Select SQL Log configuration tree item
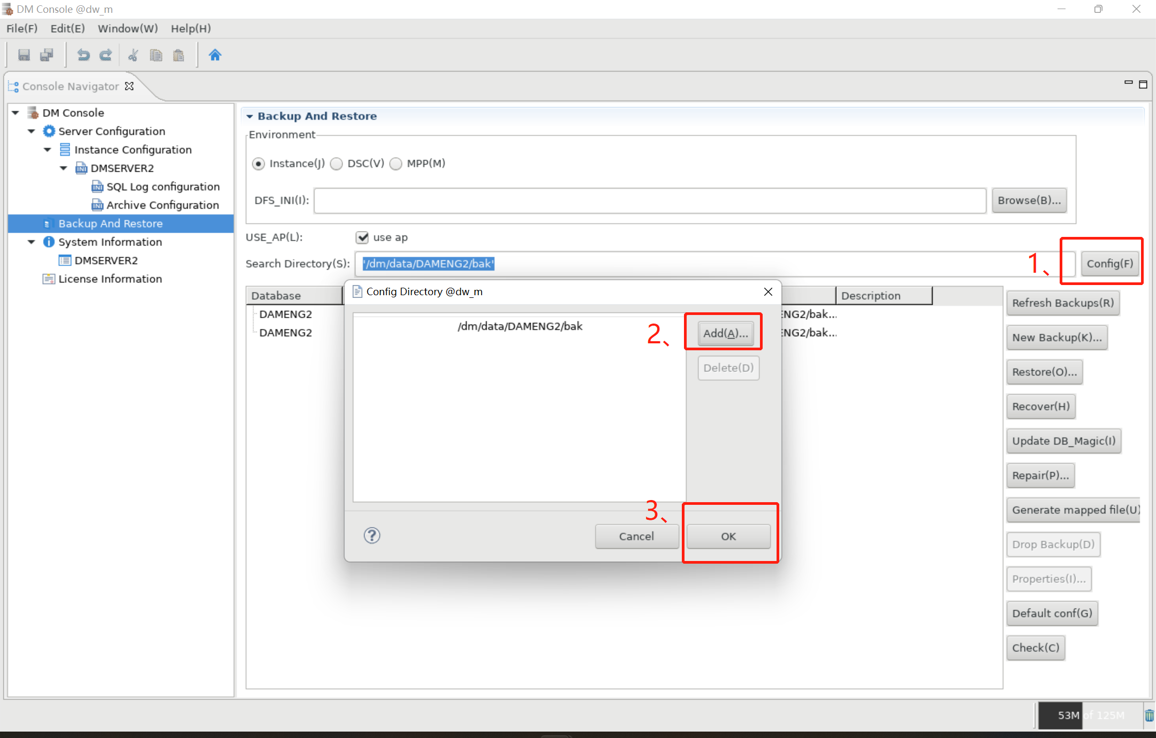Screen dimensions: 1156x738 (x=163, y=187)
